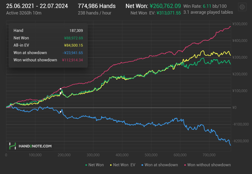Click the date range 25.06.2021 - 22.07.2024
This screenshot has height=174, width=252.
coord(37,6)
